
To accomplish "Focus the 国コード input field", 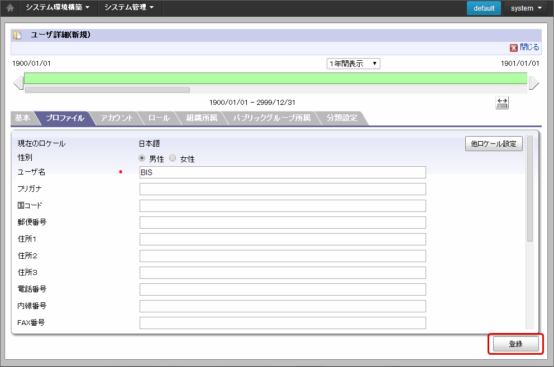I will pos(283,206).
